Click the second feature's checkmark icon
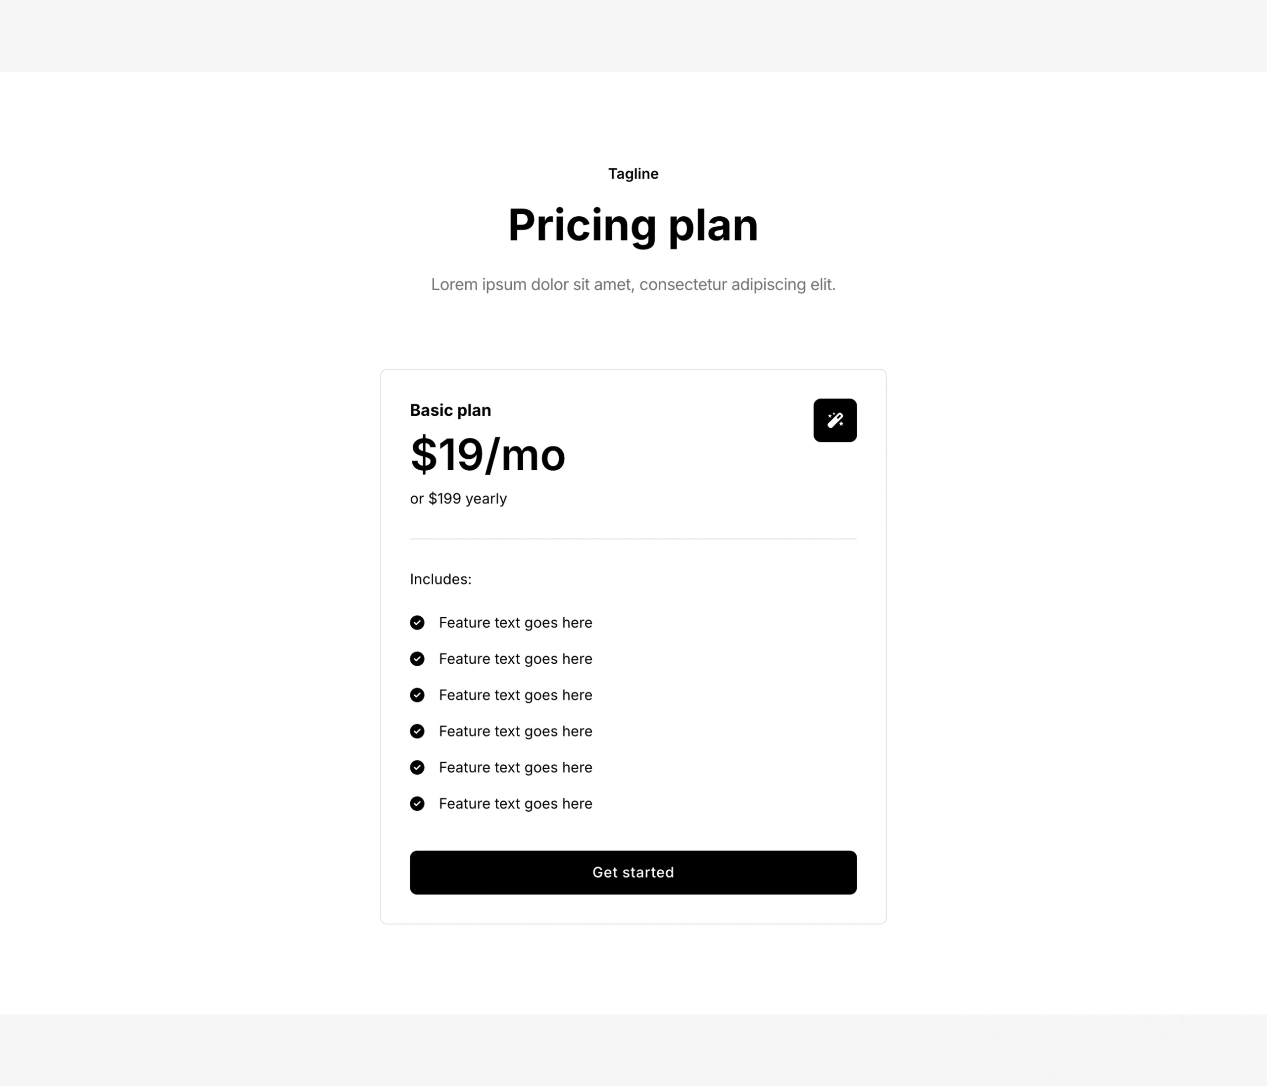This screenshot has width=1267, height=1086. 417,658
